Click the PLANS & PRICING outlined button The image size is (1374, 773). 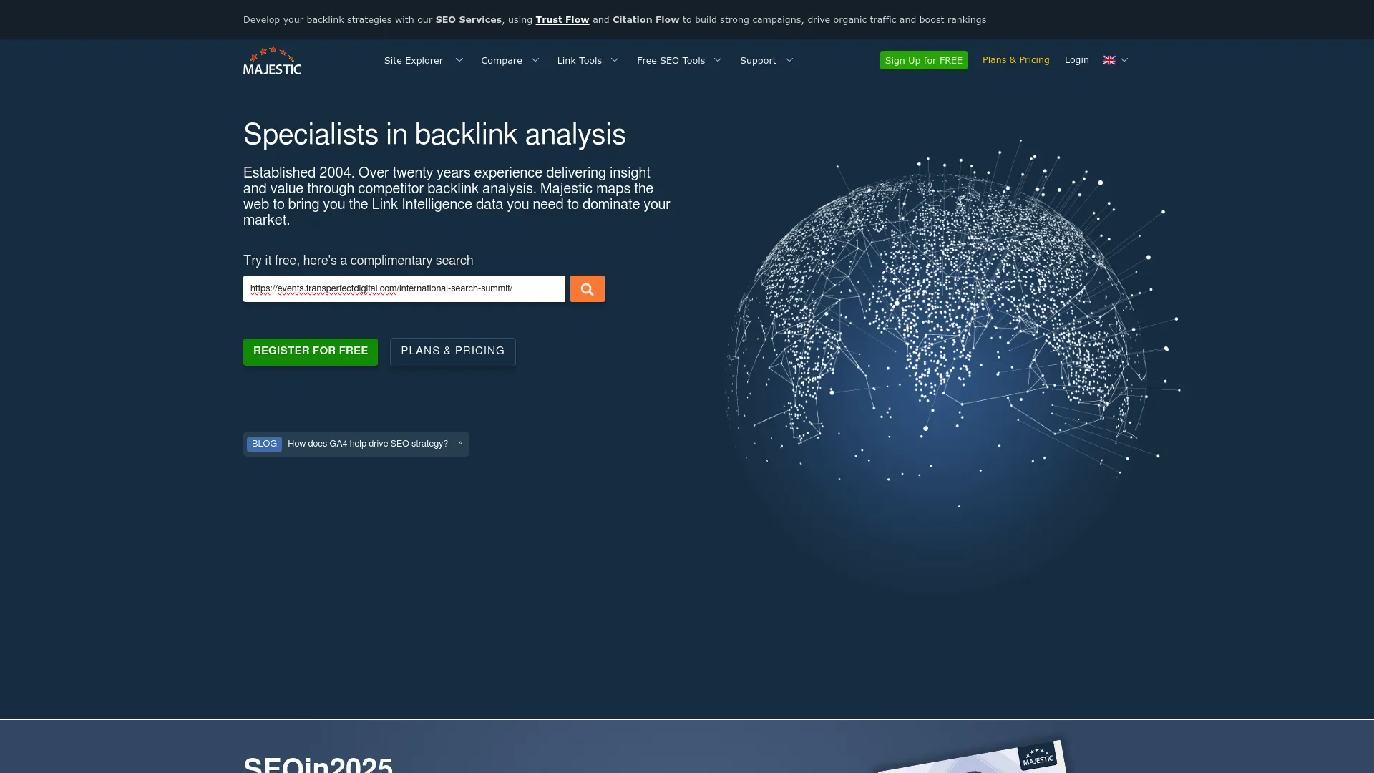tap(452, 351)
